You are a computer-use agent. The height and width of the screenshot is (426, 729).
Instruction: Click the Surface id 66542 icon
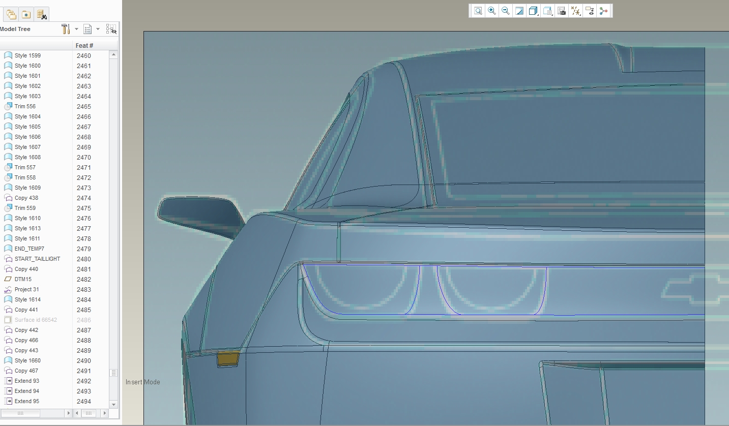pos(8,320)
